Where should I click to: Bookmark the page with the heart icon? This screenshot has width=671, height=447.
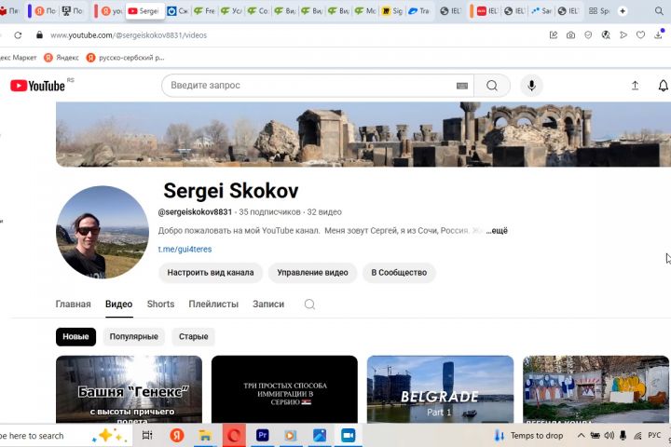coord(640,35)
